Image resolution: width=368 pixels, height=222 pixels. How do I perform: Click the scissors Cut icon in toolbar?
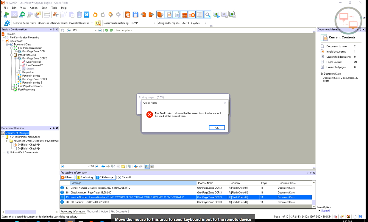coord(55,15)
